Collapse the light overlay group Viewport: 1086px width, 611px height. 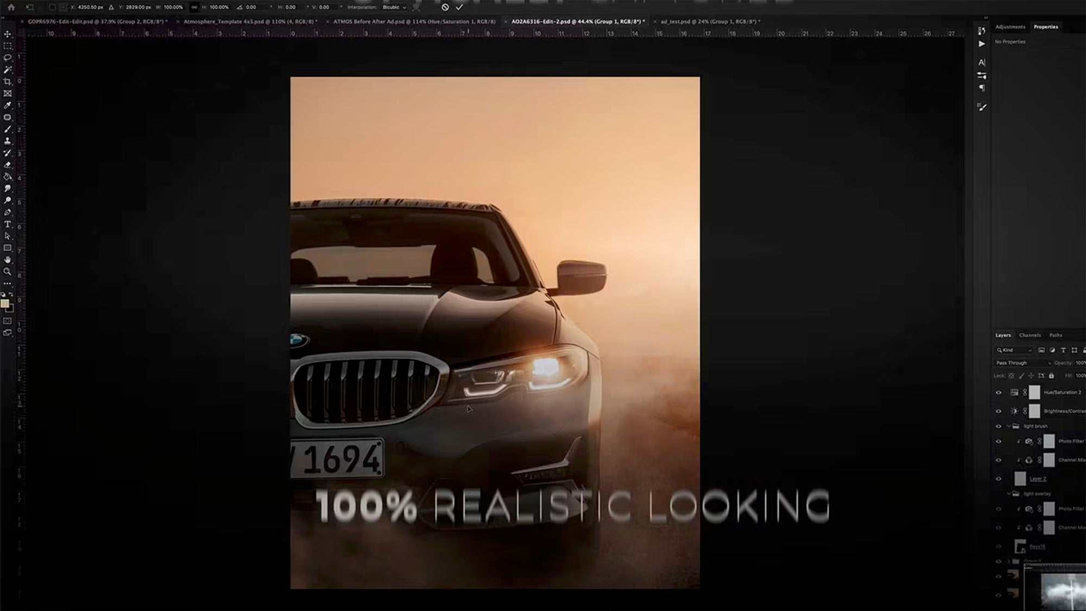click(1009, 493)
